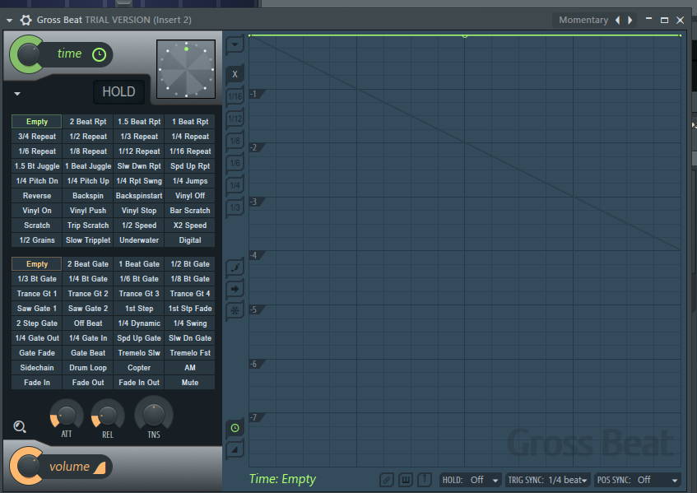697x493 pixels.
Task: Select the Backspin preset
Action: click(x=88, y=196)
